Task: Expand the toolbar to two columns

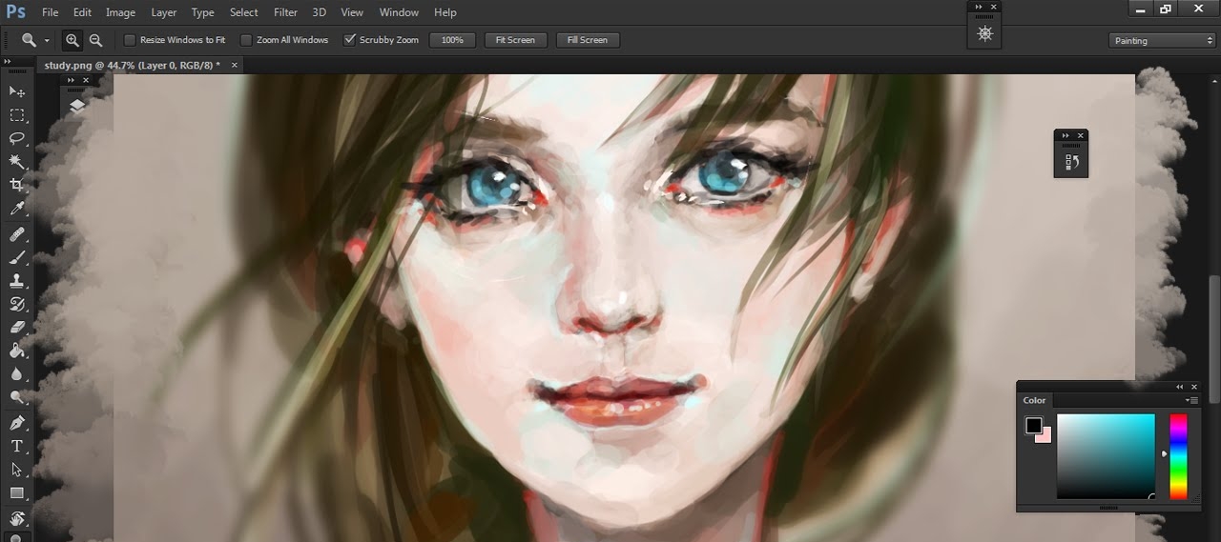Action: click(8, 61)
